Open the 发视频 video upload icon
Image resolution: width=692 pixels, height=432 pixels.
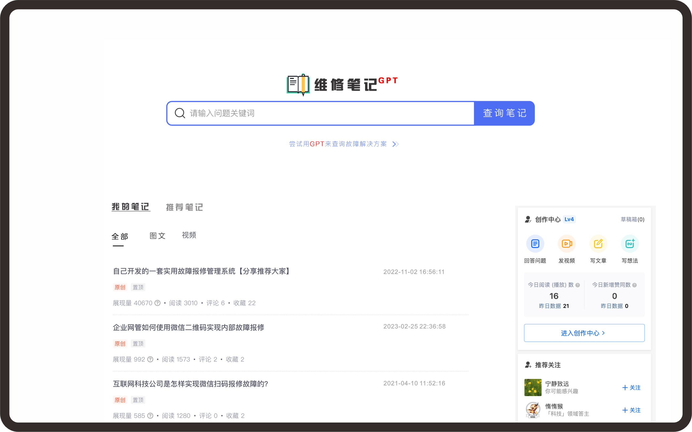click(x=567, y=244)
